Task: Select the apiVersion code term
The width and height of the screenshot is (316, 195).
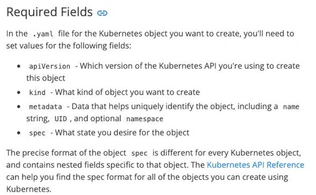Action: tap(49, 66)
